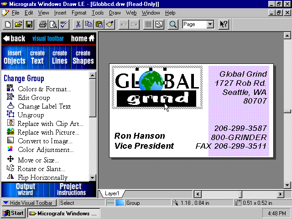Print using the printer icon
Viewport: 292px width, 219px height.
pyautogui.click(x=43, y=24)
